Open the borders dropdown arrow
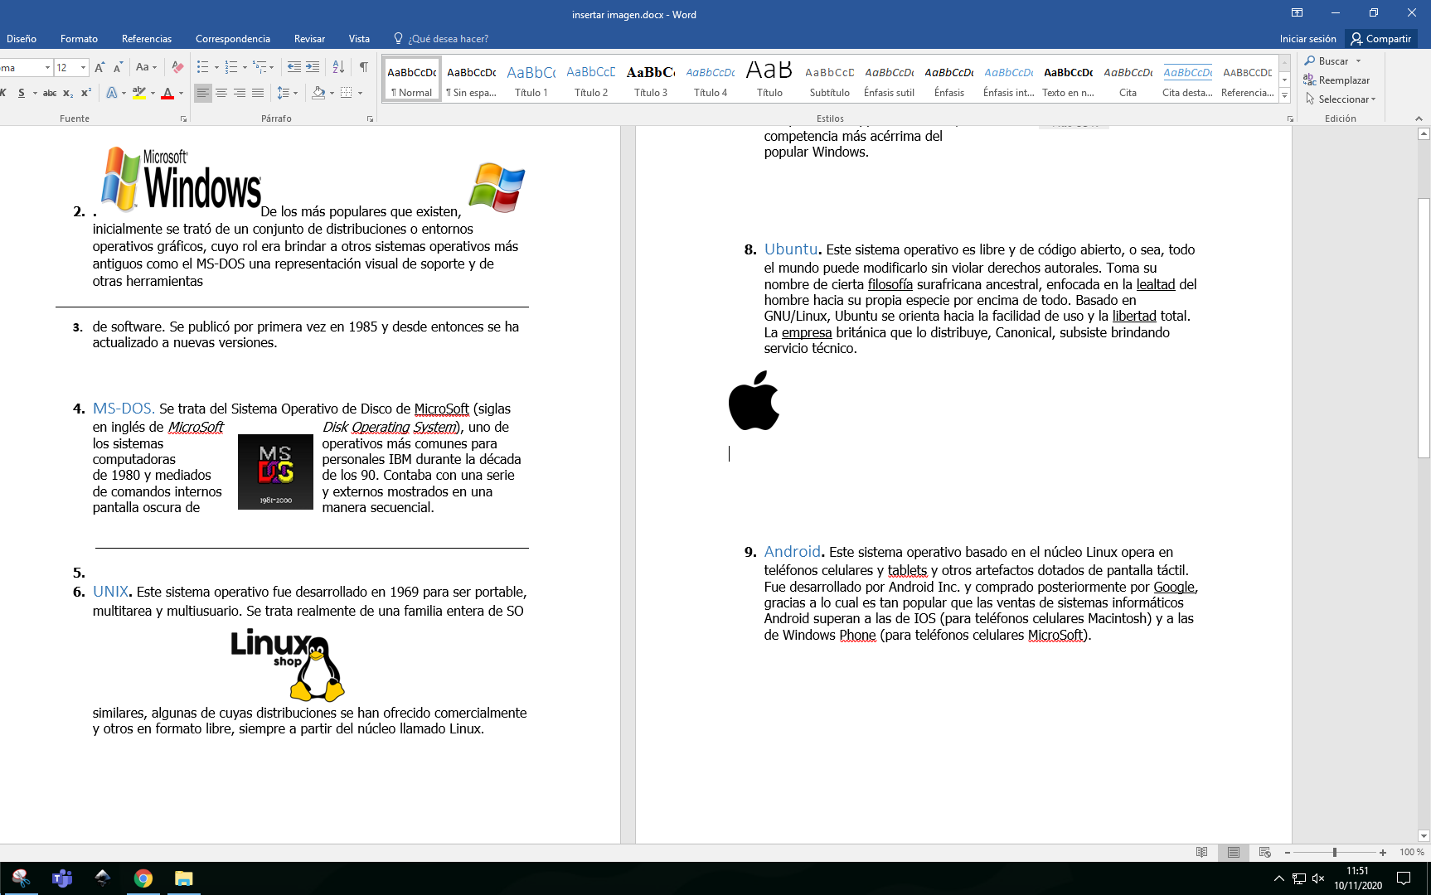This screenshot has width=1431, height=895. [361, 93]
